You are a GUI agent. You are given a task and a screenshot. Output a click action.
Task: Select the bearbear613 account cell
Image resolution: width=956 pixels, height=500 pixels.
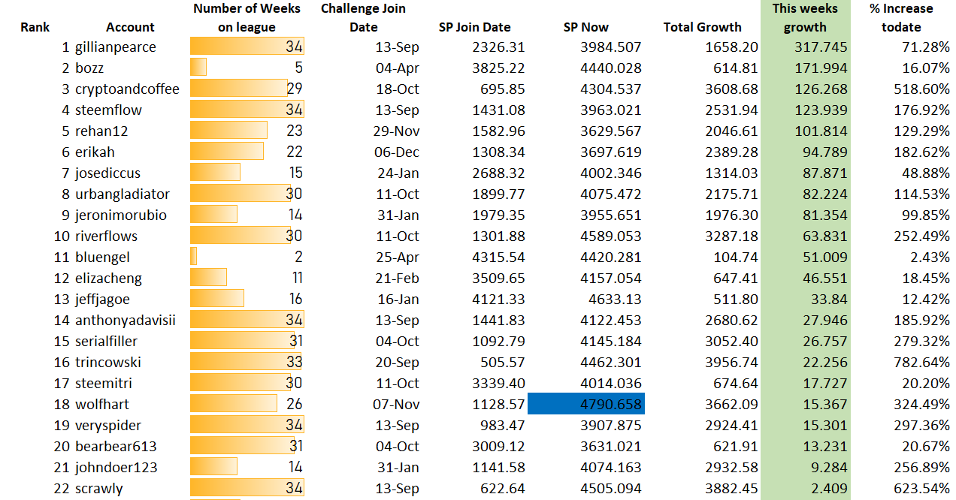tap(116, 446)
